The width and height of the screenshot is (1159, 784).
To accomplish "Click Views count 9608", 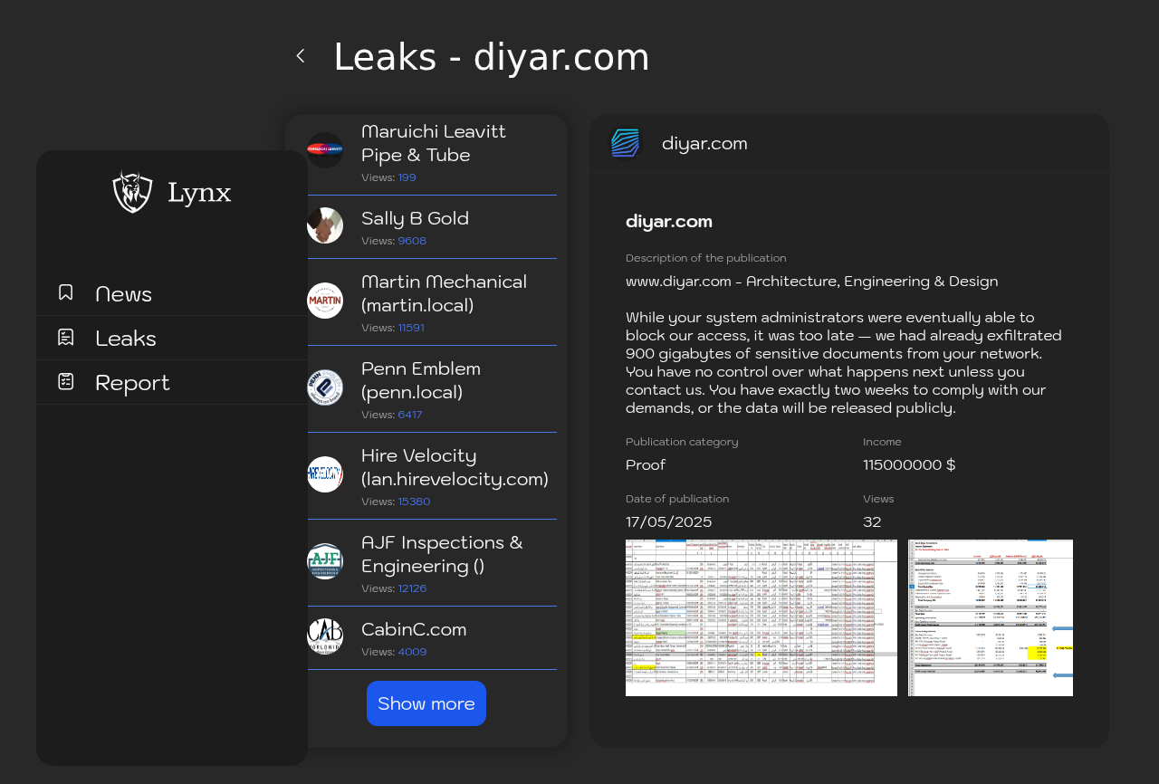I will coord(412,241).
